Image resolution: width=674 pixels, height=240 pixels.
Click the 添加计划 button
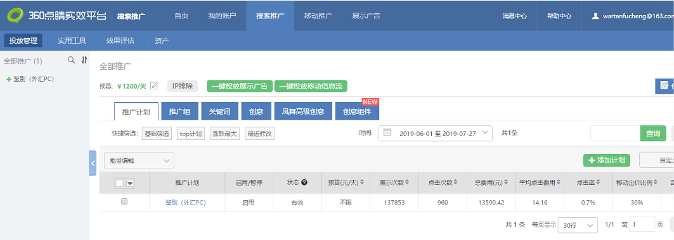click(x=607, y=160)
